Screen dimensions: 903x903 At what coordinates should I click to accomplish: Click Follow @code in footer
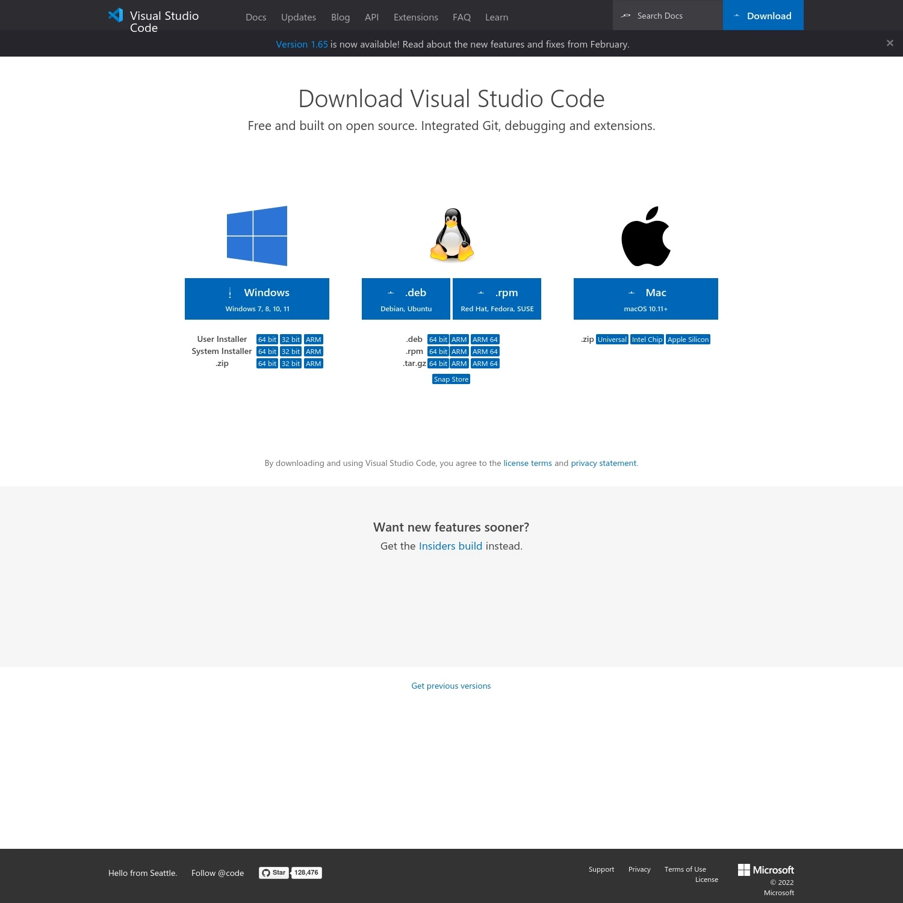[x=217, y=874]
